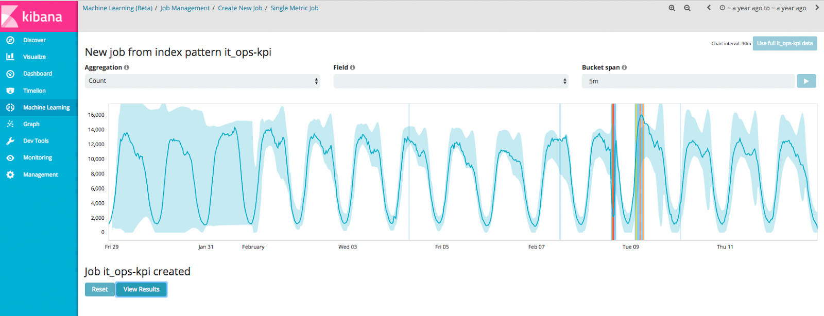Click the Reset button
Viewport: 824px width, 316px height.
point(100,289)
